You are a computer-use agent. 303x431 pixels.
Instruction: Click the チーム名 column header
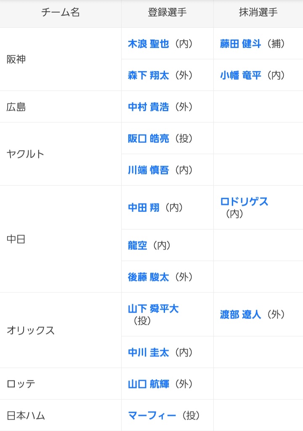(61, 13)
